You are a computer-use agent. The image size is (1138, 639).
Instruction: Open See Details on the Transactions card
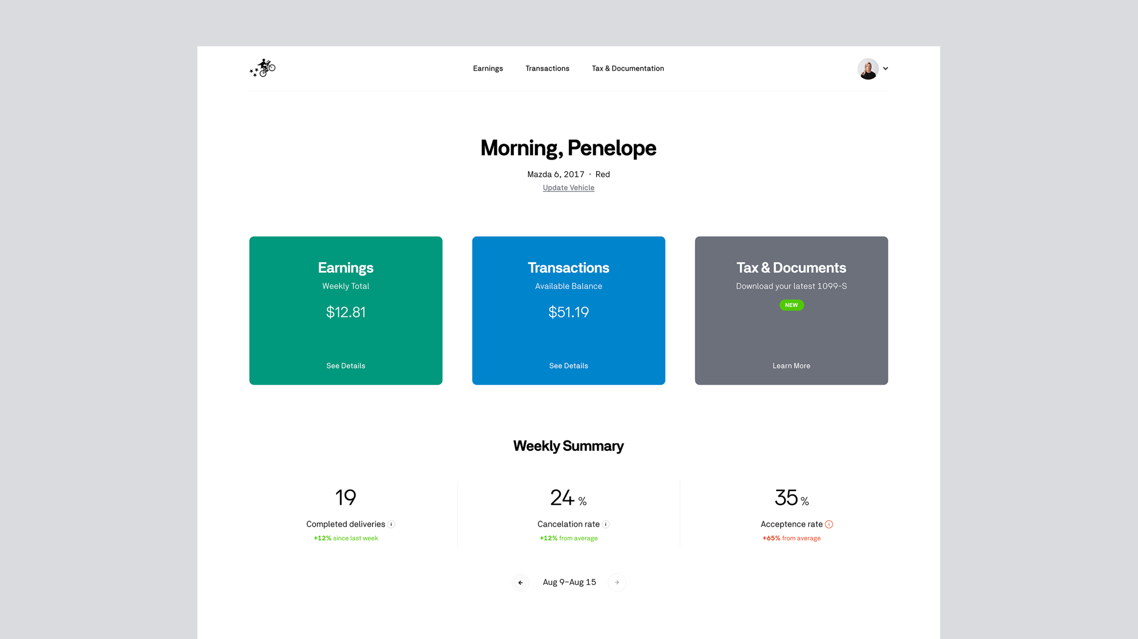[x=569, y=365]
